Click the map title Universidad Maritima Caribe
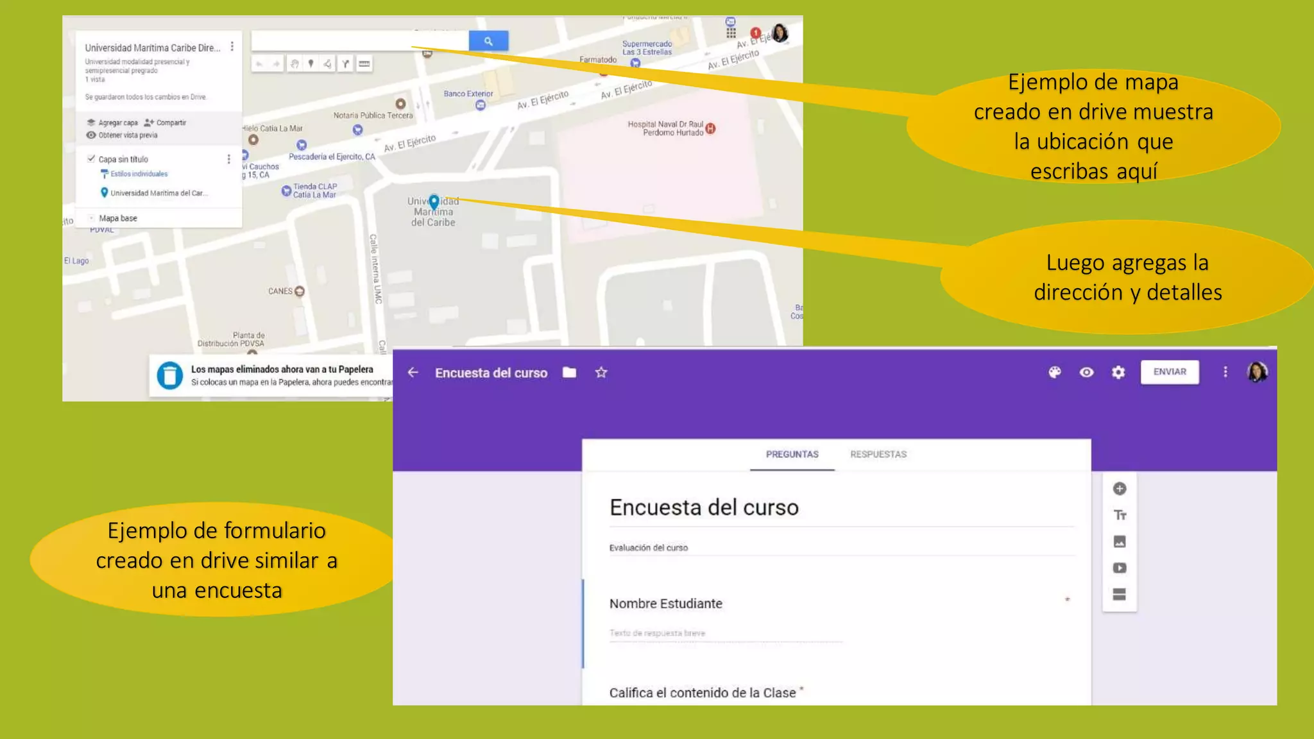 point(153,47)
